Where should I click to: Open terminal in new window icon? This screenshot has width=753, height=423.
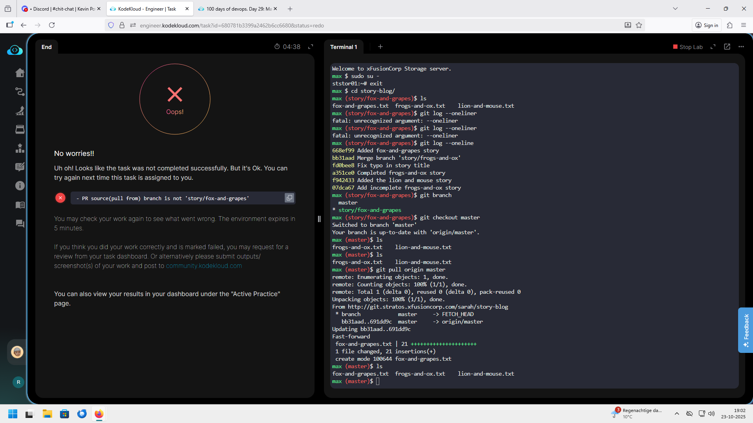[x=727, y=47]
